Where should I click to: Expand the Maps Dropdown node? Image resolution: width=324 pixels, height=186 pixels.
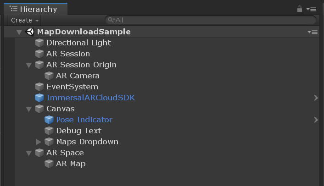point(39,142)
